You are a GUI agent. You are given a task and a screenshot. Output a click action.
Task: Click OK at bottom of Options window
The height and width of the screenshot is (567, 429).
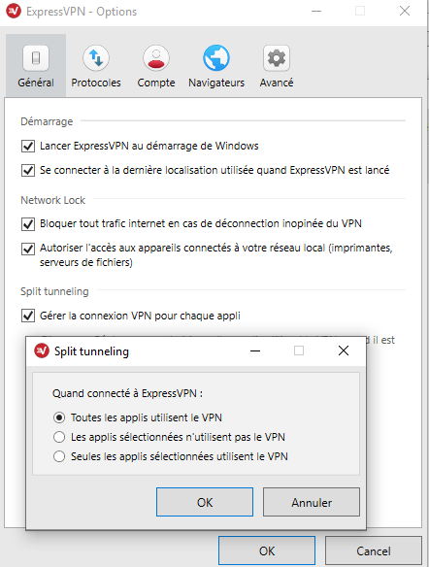267,550
